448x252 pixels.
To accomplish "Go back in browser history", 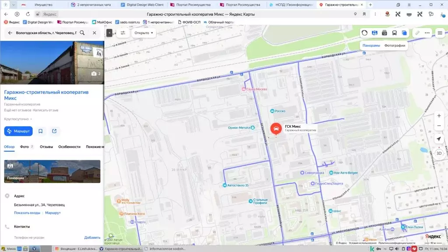I will (x=6, y=14).
